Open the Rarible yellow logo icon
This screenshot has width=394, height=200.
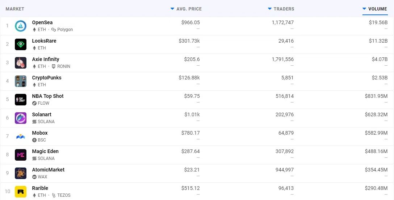click(21, 192)
